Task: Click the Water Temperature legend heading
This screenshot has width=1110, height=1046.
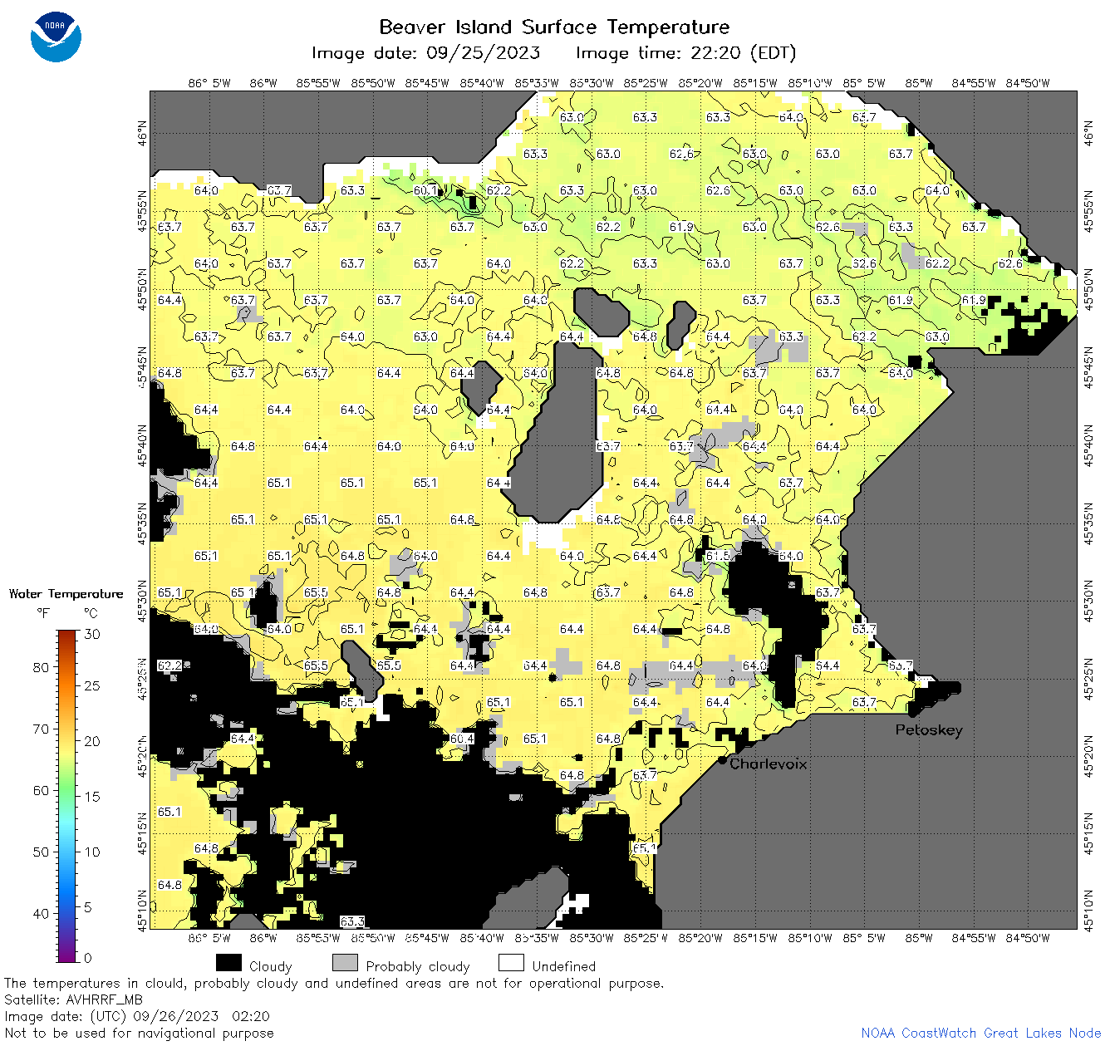Action: (x=66, y=593)
